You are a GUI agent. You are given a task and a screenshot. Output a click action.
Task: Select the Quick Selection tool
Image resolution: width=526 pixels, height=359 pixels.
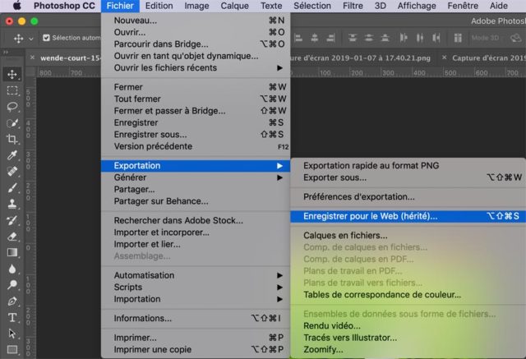click(x=12, y=123)
